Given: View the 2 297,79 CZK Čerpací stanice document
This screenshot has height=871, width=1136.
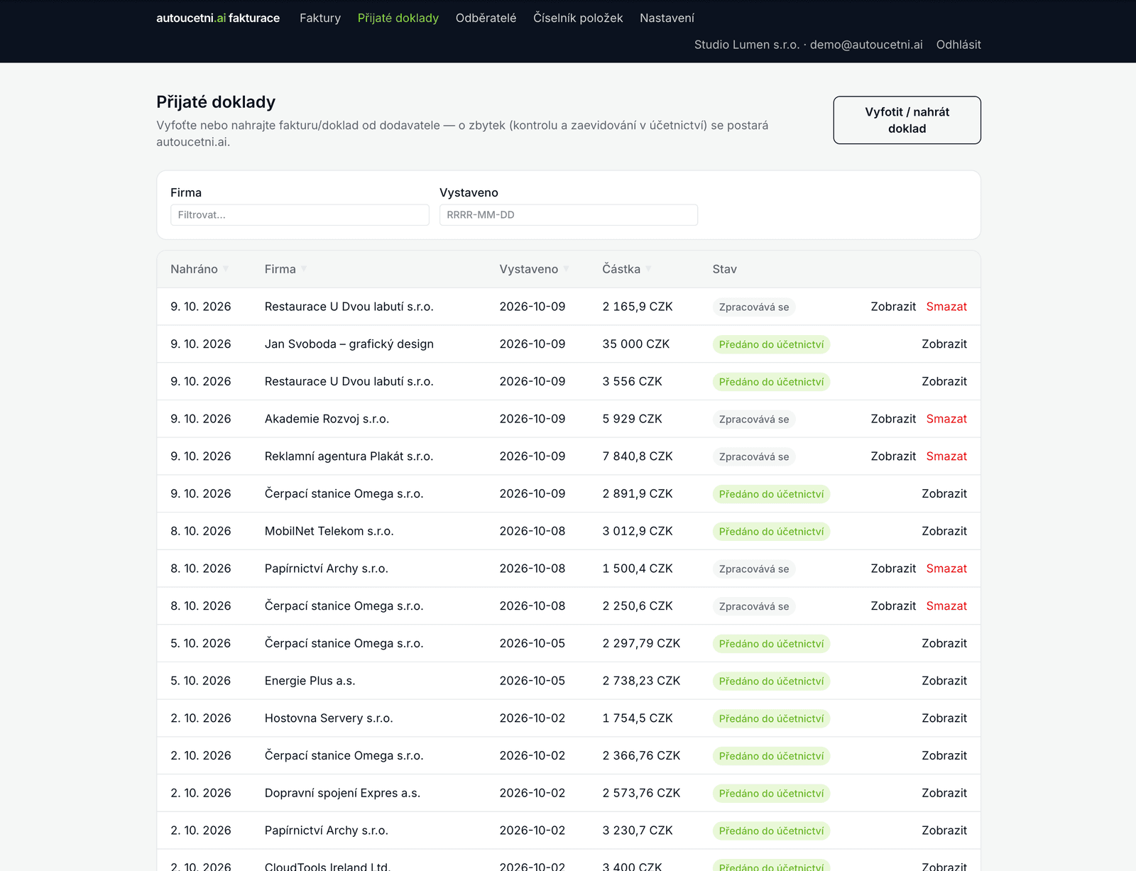Looking at the screenshot, I should (944, 643).
